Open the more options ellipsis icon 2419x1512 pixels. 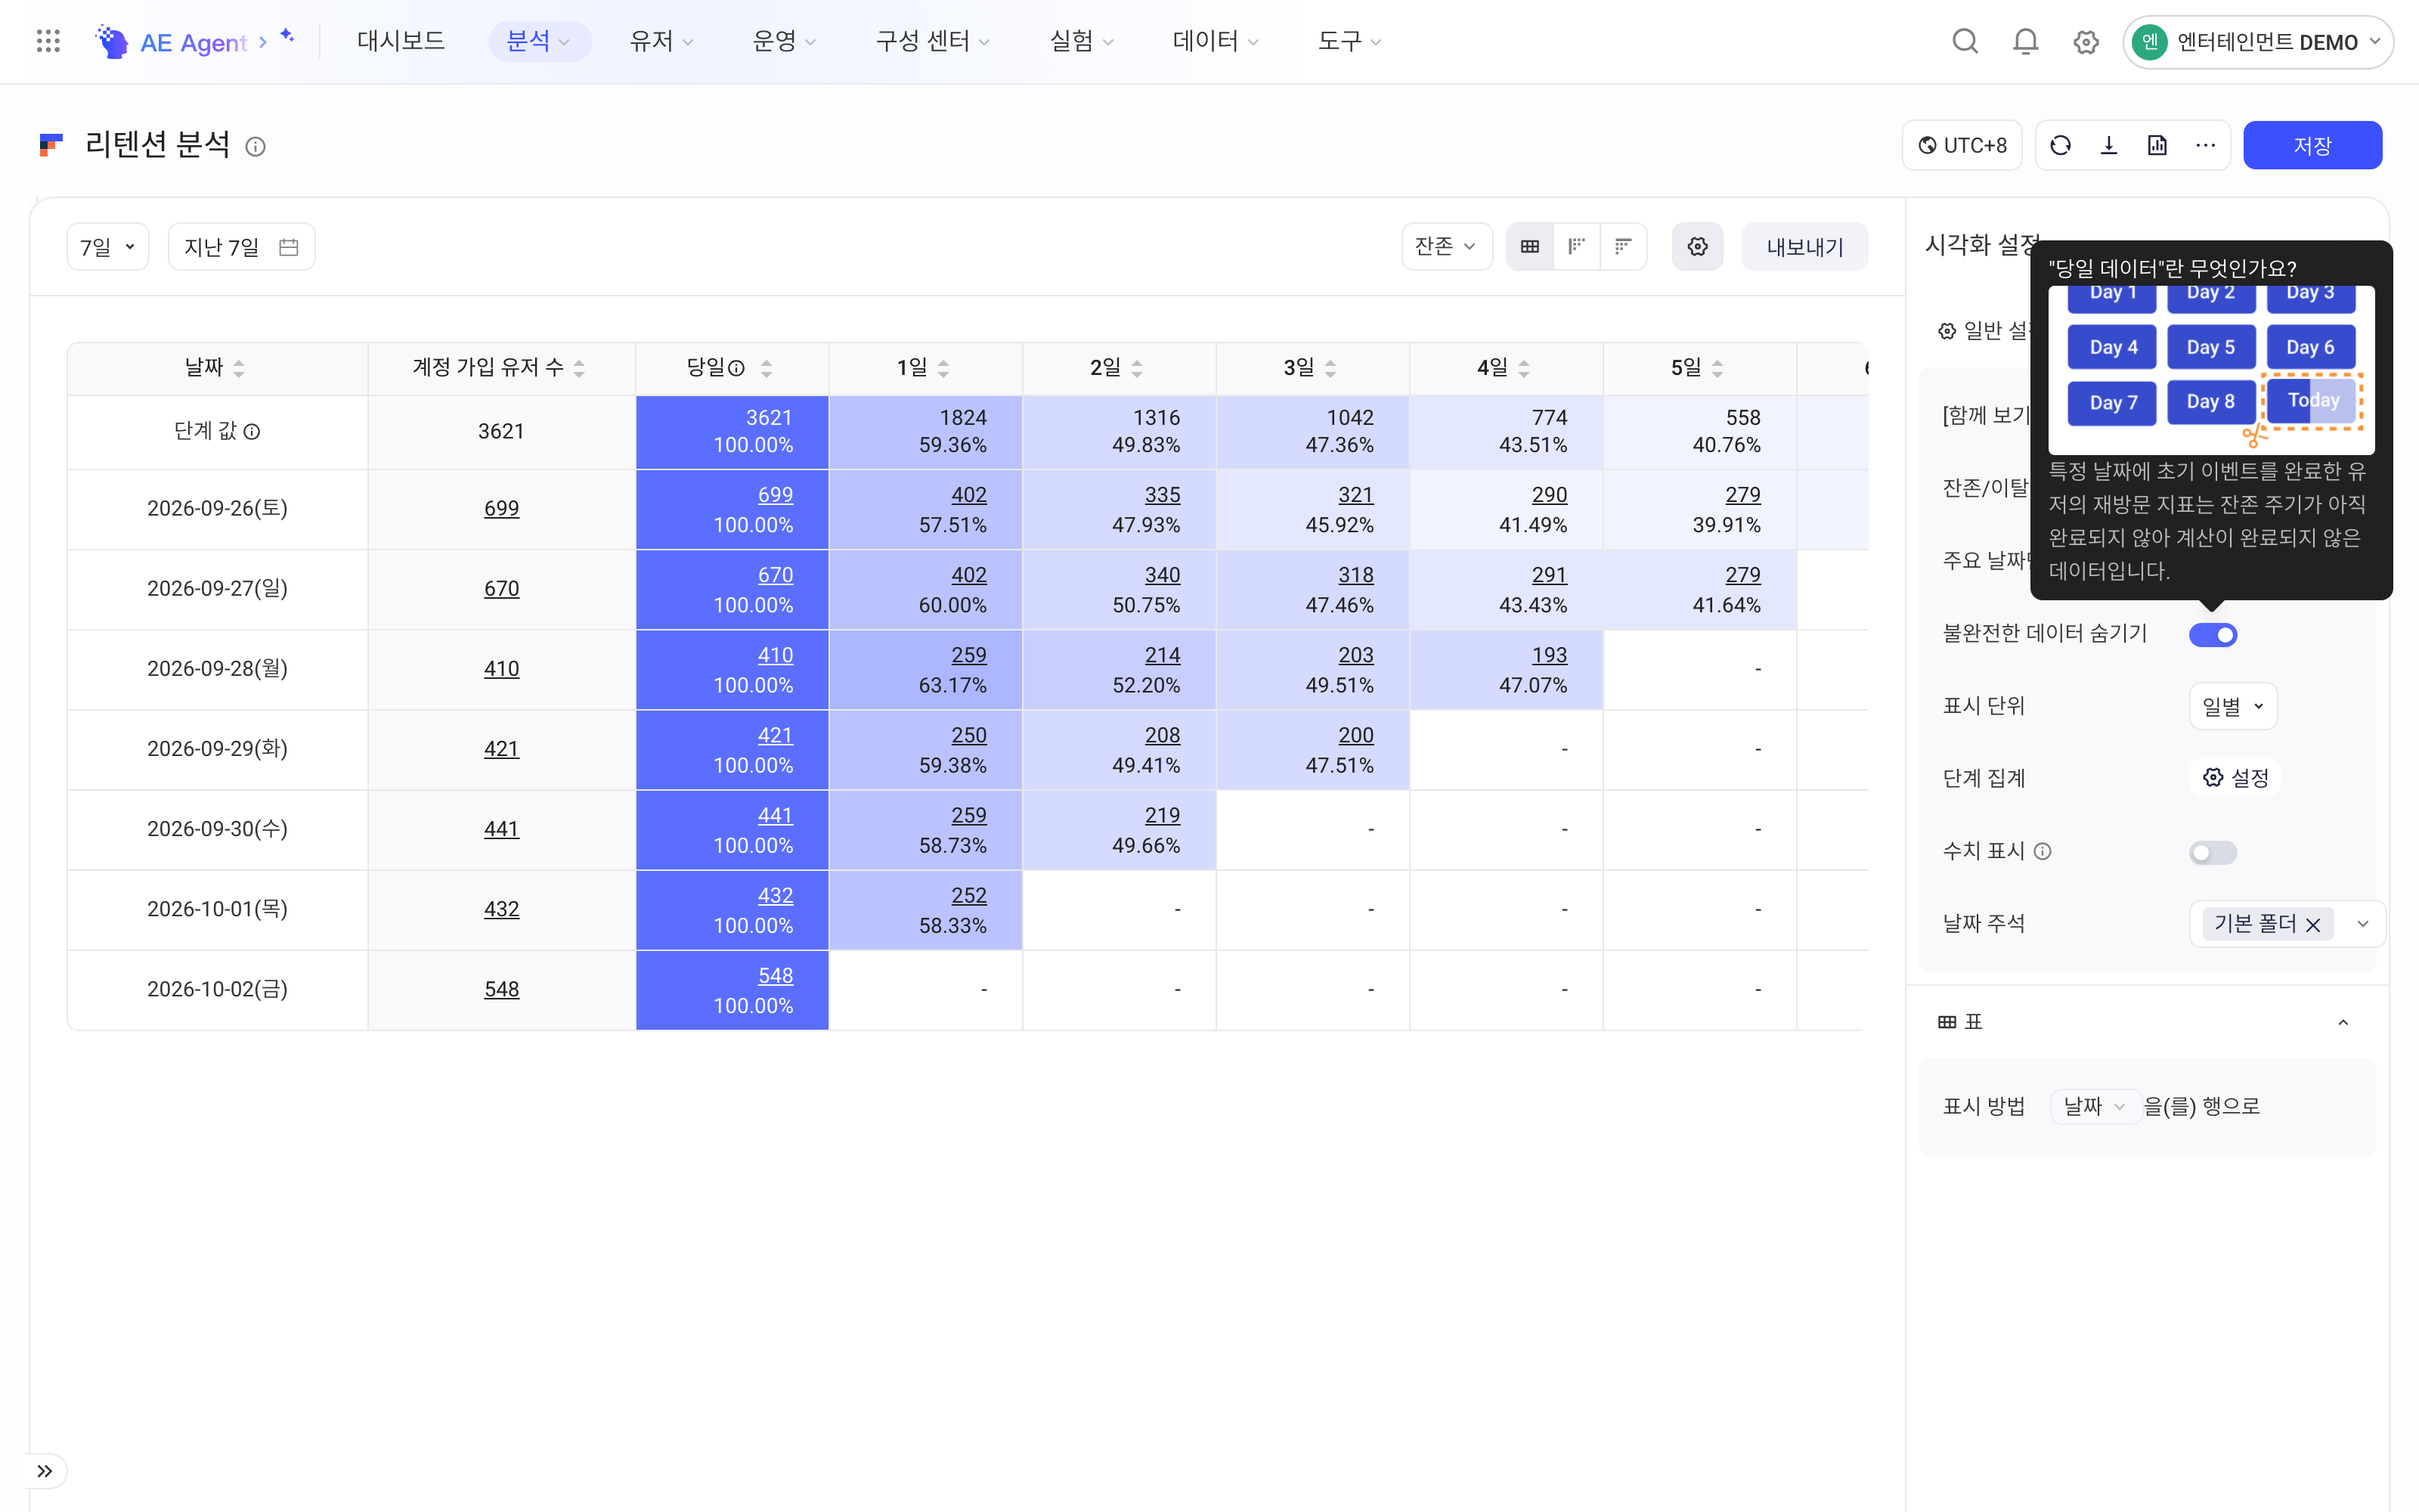tap(2205, 146)
